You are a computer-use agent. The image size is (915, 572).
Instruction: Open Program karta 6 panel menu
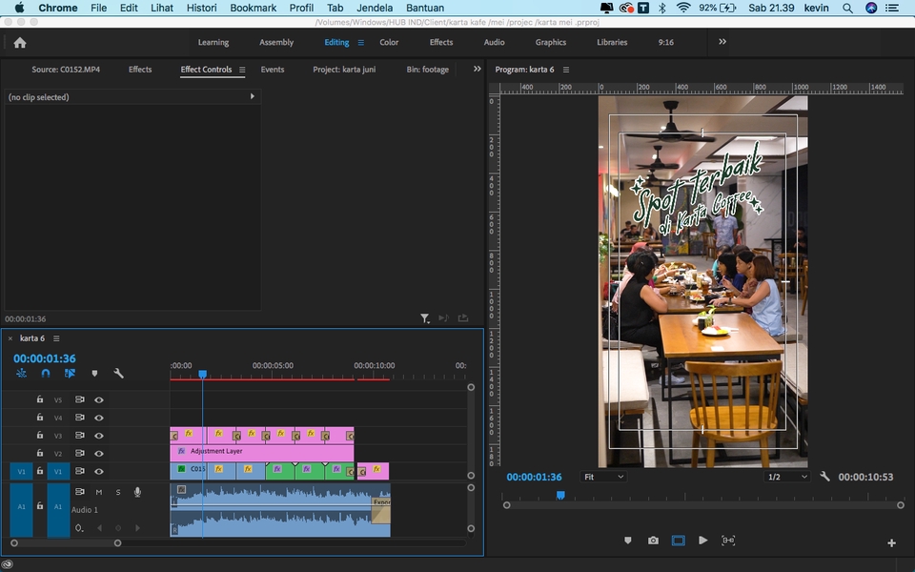click(x=566, y=70)
